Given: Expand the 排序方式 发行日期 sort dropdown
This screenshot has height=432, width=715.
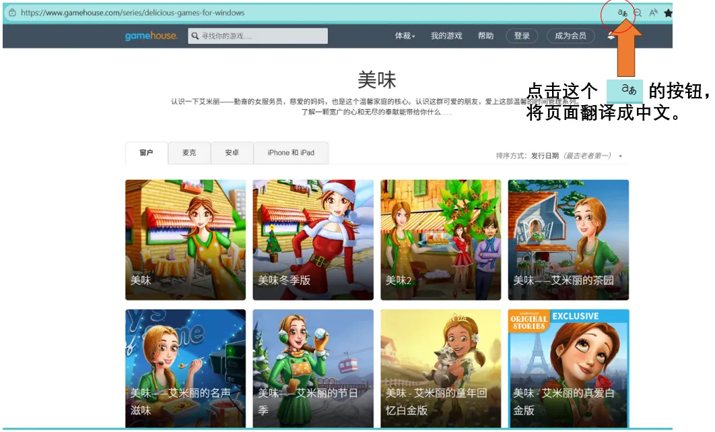Looking at the screenshot, I should [559, 156].
